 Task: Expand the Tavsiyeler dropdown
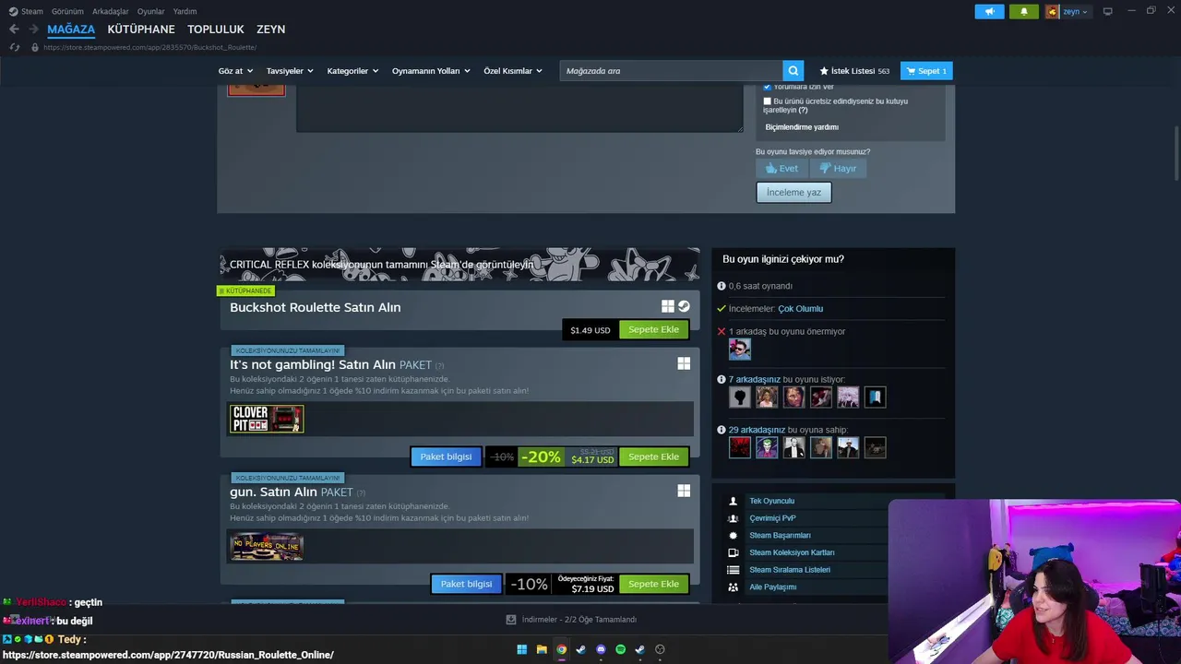click(290, 71)
